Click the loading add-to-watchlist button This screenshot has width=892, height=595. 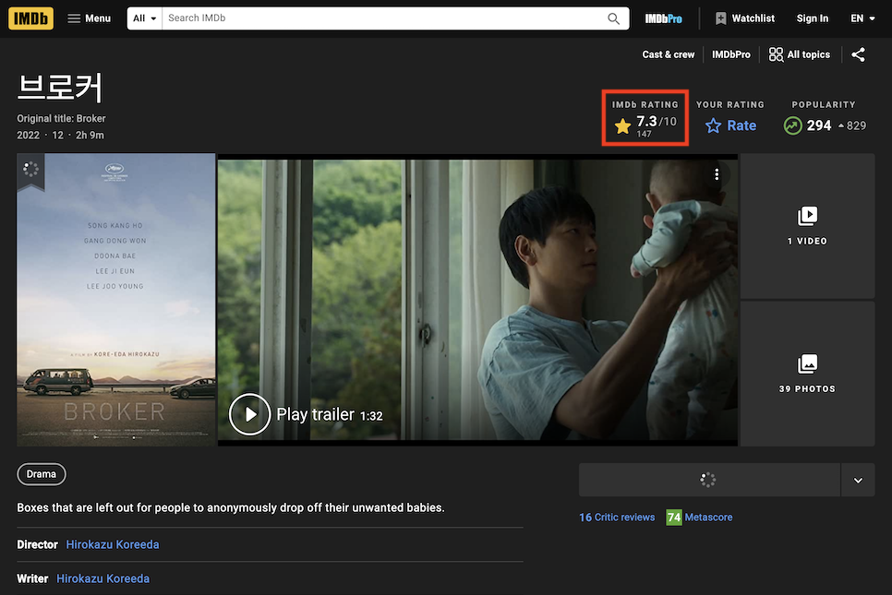point(709,481)
